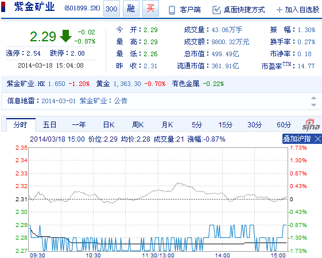Click the 信息地雷 scroll down arrow
Viewport: 322px width, 258px height.
pyautogui.click(x=313, y=105)
